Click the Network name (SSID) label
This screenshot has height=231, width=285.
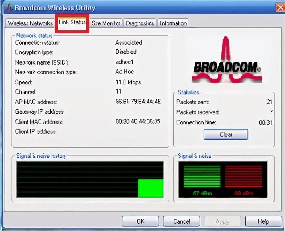tap(42, 62)
